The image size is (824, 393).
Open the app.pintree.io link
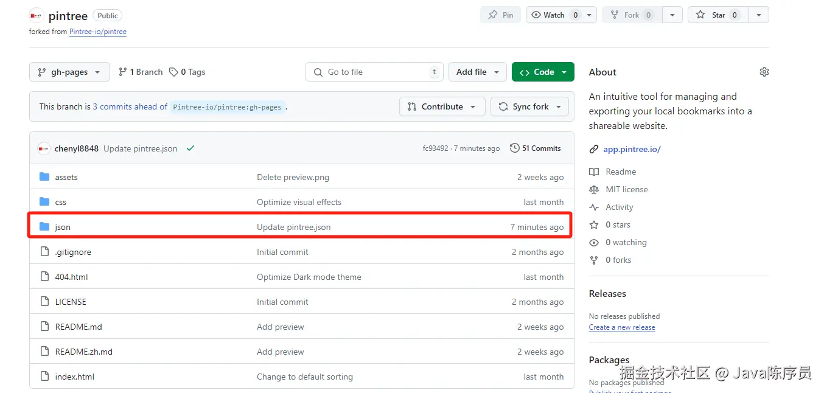632,149
